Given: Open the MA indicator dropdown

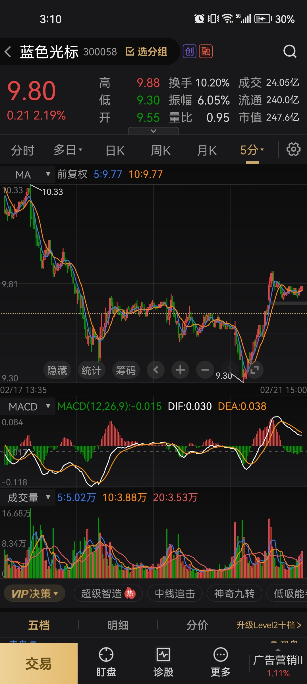Looking at the screenshot, I should click(x=28, y=174).
